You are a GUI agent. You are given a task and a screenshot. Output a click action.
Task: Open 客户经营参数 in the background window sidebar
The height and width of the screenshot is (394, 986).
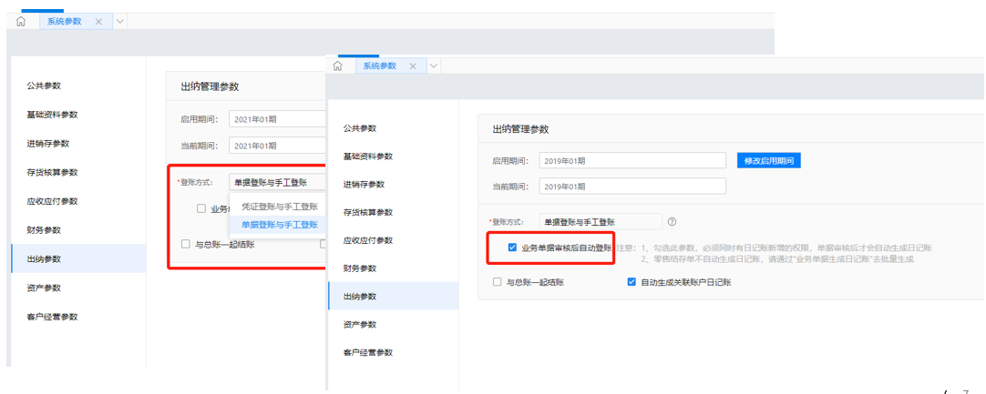pos(52,317)
